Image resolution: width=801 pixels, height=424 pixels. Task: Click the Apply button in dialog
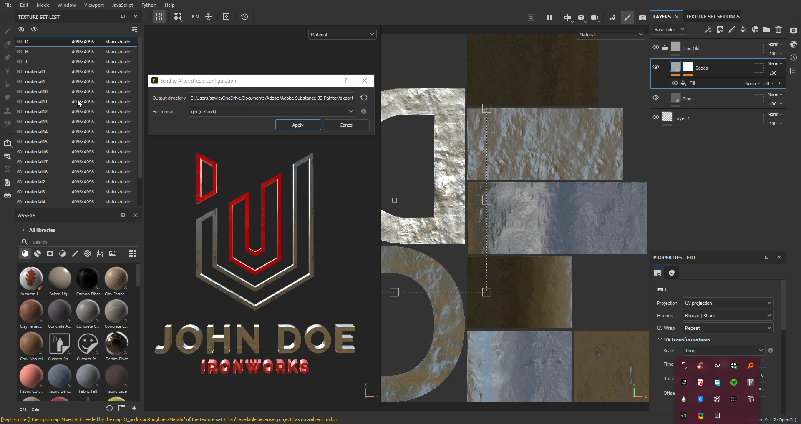(x=298, y=125)
